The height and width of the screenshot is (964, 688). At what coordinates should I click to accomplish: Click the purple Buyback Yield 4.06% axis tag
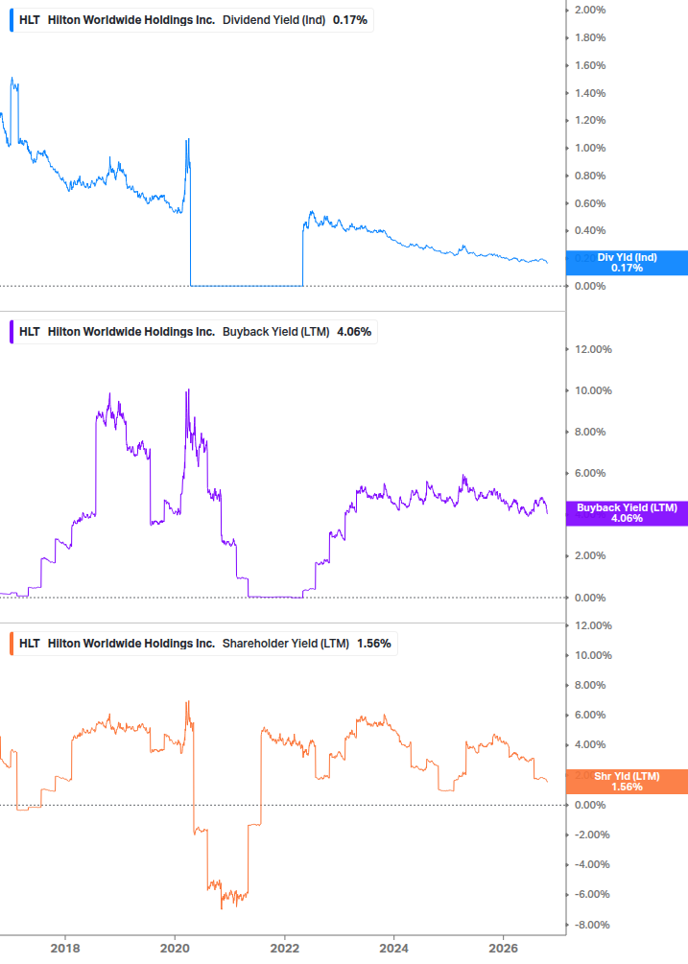[x=627, y=513]
